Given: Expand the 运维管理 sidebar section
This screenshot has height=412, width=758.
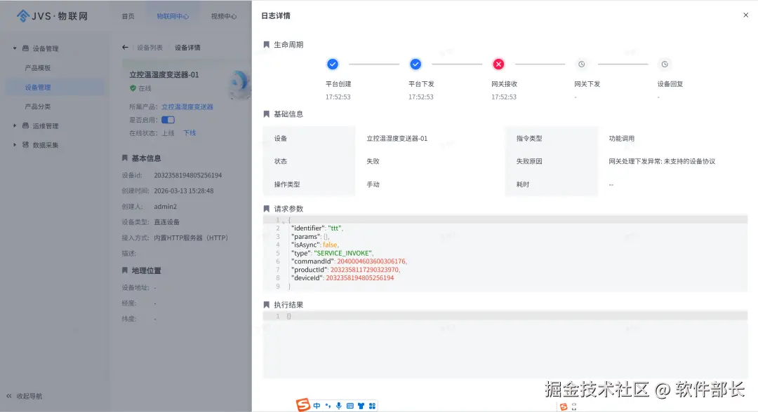Looking at the screenshot, I should tap(15, 125).
